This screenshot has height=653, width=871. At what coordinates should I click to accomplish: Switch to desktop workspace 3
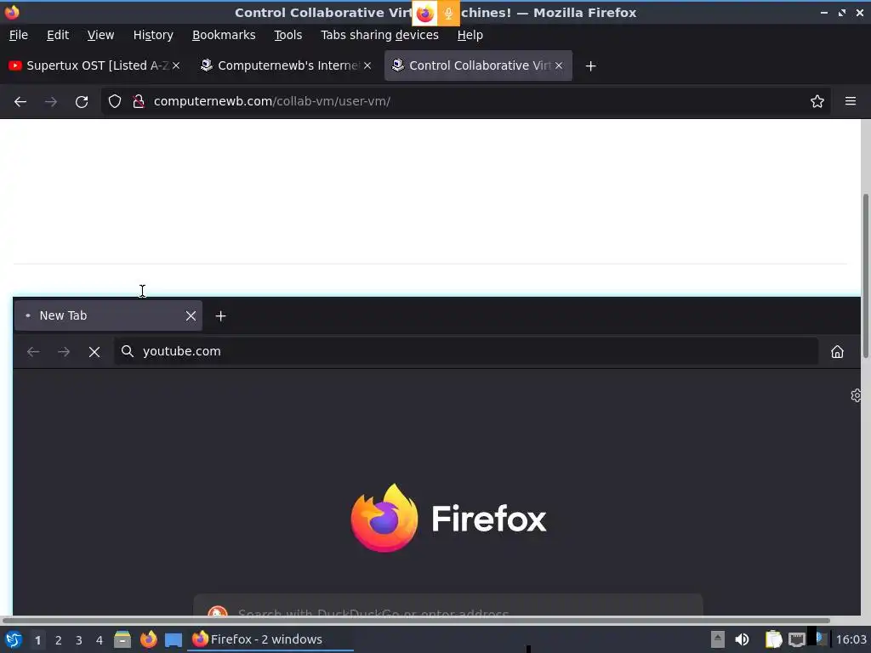pyautogui.click(x=79, y=640)
